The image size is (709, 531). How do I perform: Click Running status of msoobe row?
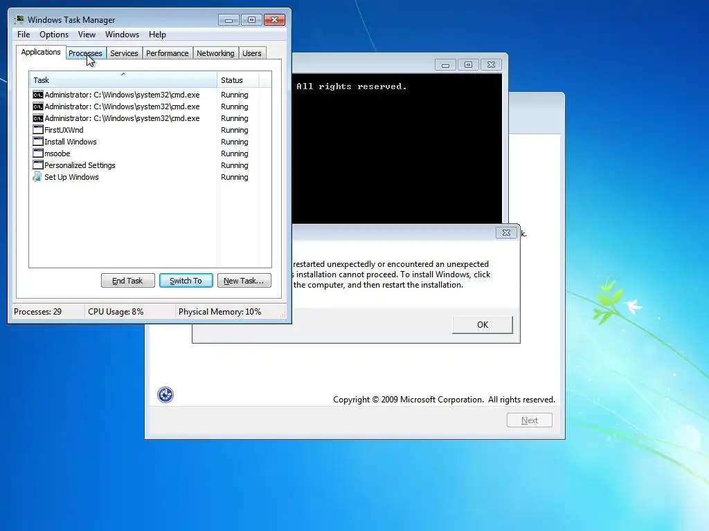[235, 153]
